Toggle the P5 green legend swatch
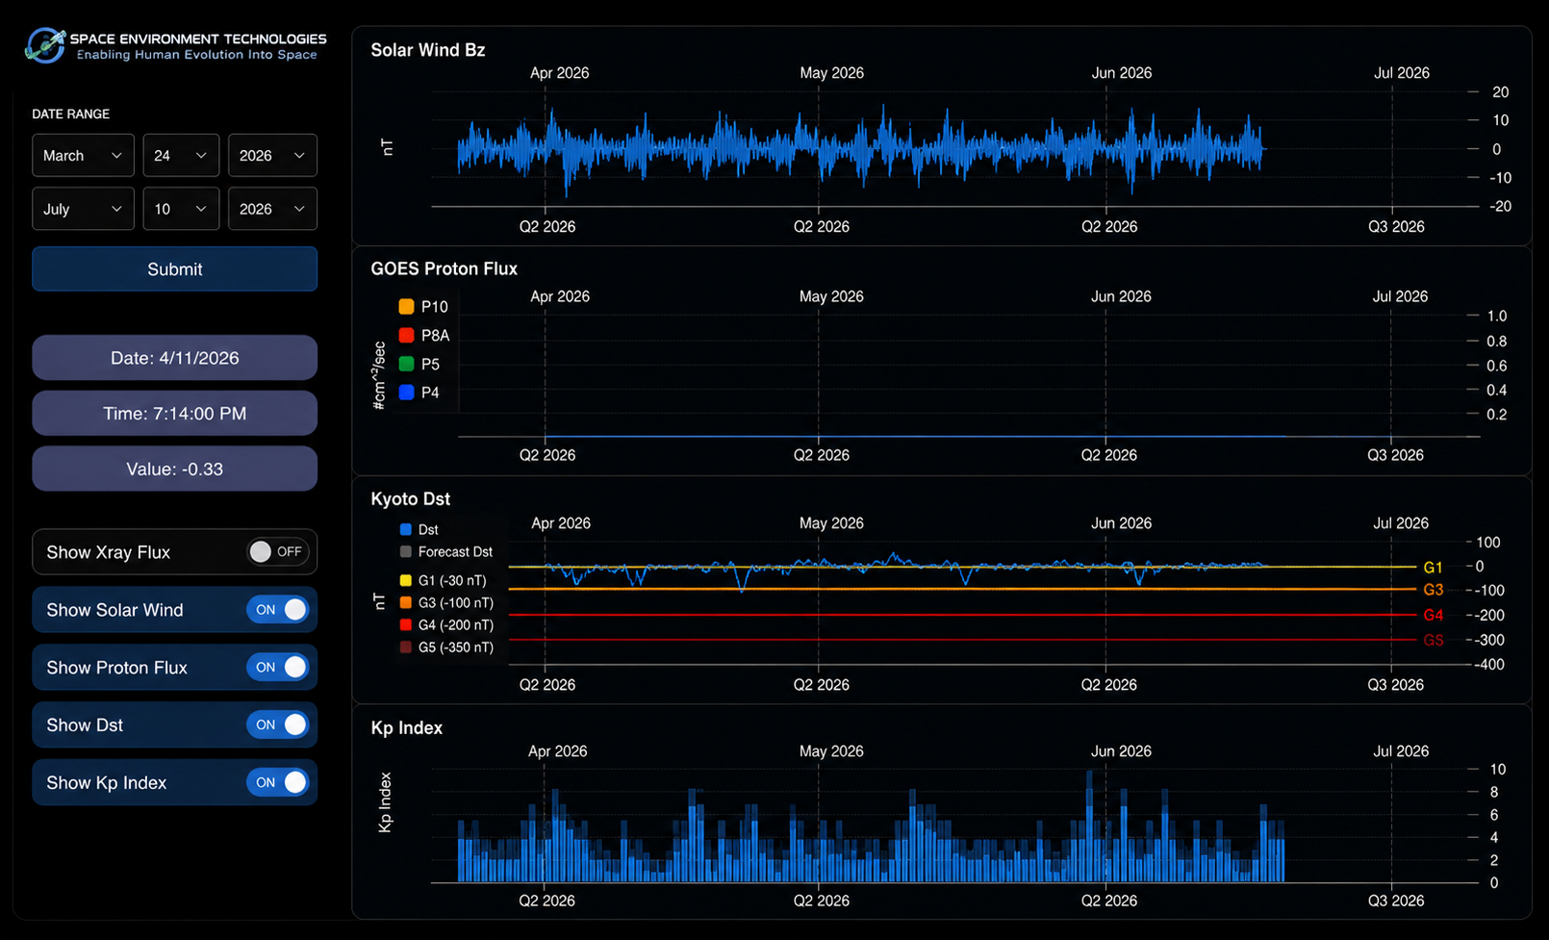The height and width of the screenshot is (940, 1549). click(406, 364)
